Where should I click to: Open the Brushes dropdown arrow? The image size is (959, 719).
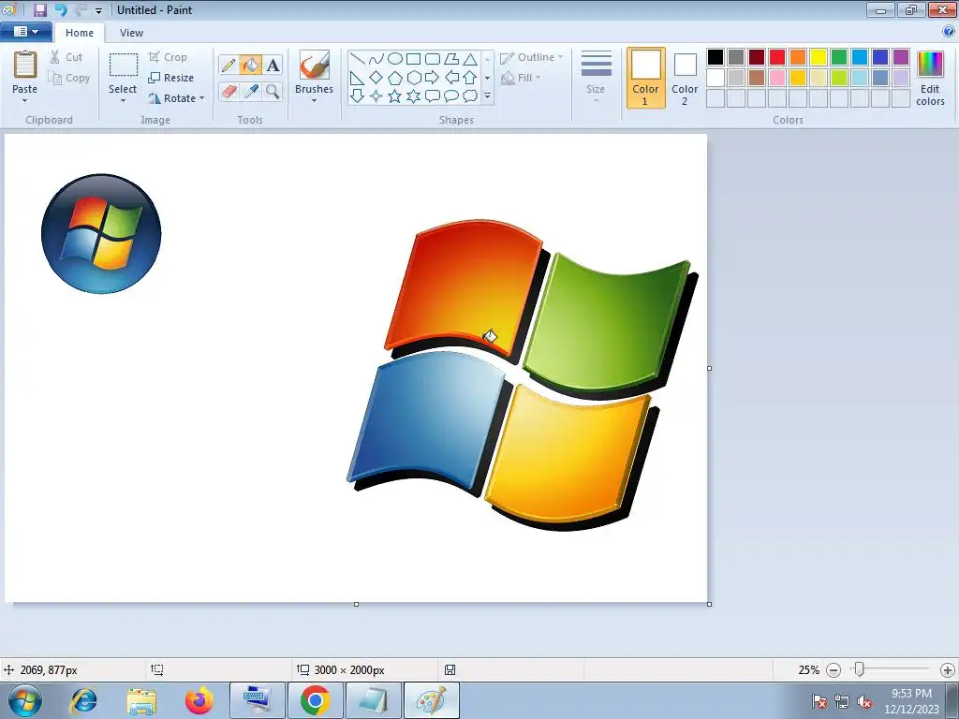click(314, 100)
